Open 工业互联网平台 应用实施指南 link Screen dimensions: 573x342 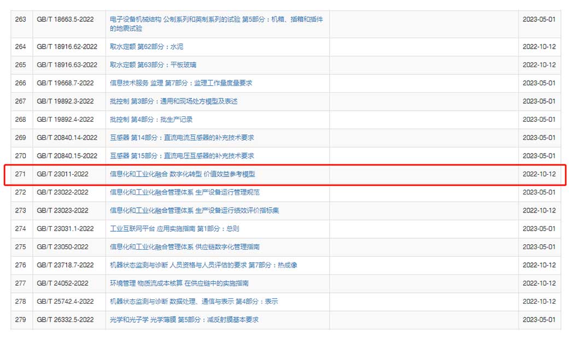point(174,229)
